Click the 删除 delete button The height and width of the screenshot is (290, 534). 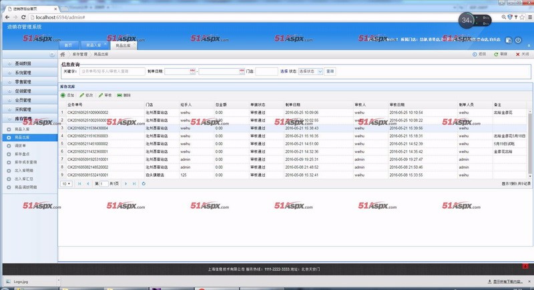[124, 95]
